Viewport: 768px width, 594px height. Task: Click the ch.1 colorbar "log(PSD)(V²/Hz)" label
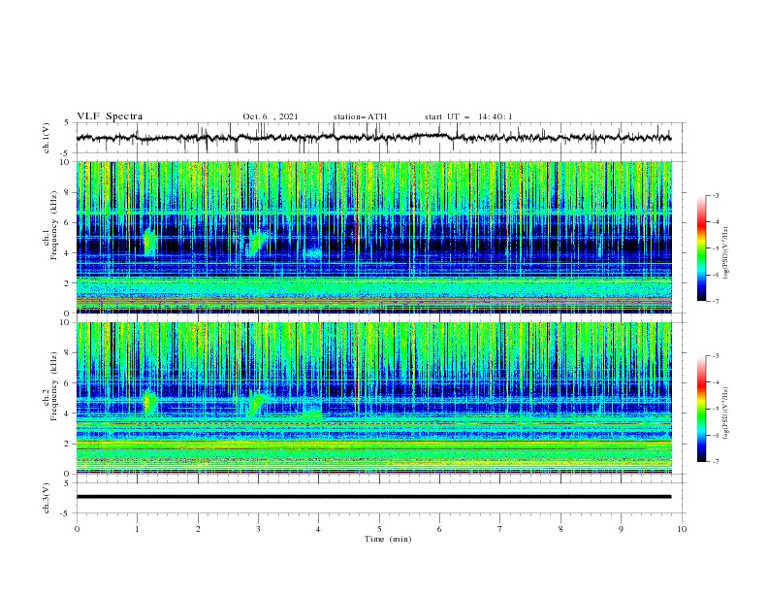pyautogui.click(x=725, y=252)
